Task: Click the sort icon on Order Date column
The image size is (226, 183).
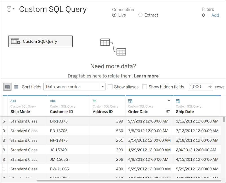Action: pos(168,111)
